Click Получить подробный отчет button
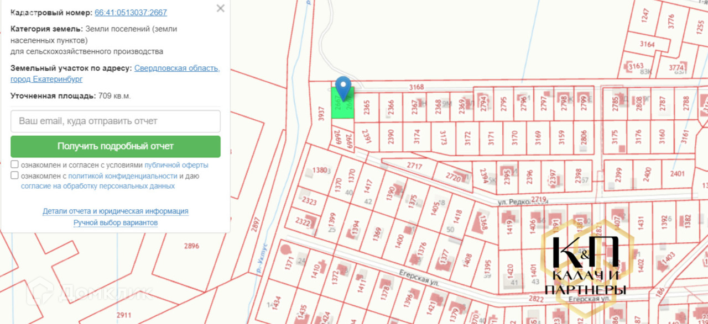Viewport: 708px width, 324px height. coord(116,146)
